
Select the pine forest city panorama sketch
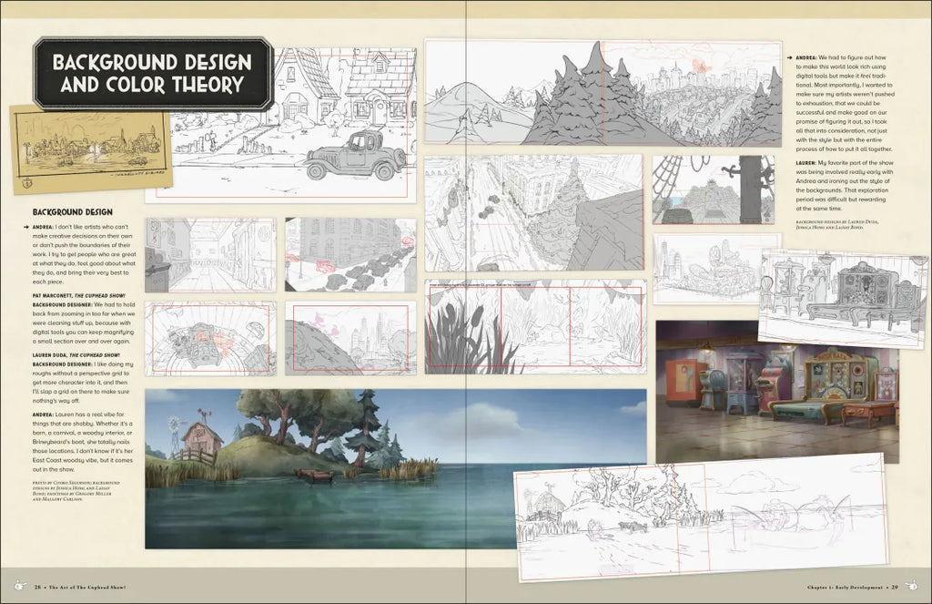point(602,93)
